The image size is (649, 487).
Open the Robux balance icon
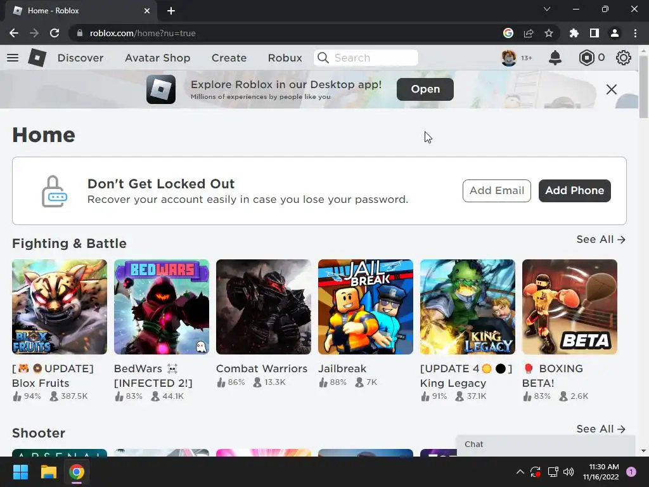(x=586, y=58)
